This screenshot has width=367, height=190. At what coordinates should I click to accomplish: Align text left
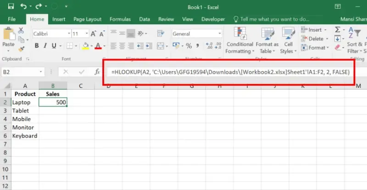(113, 46)
